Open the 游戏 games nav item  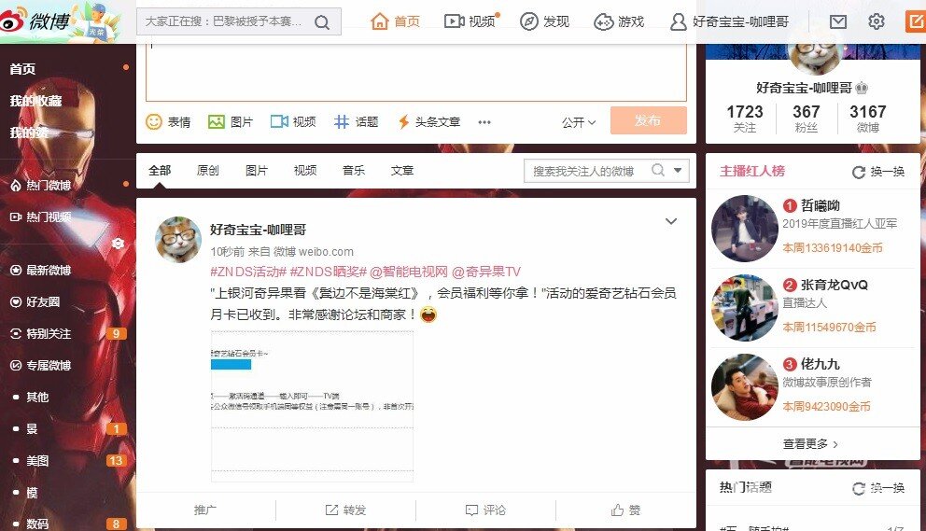tap(619, 21)
